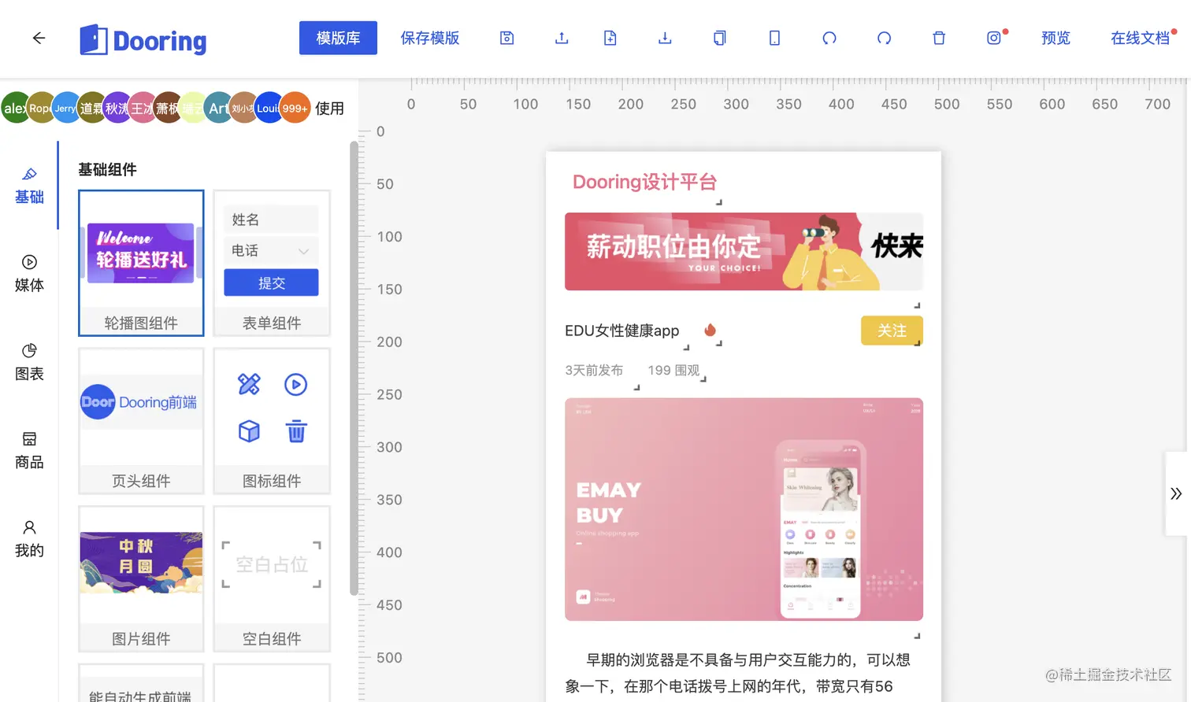This screenshot has height=702, width=1191.
Task: Switch to the 基础 sidebar tab
Action: [29, 186]
